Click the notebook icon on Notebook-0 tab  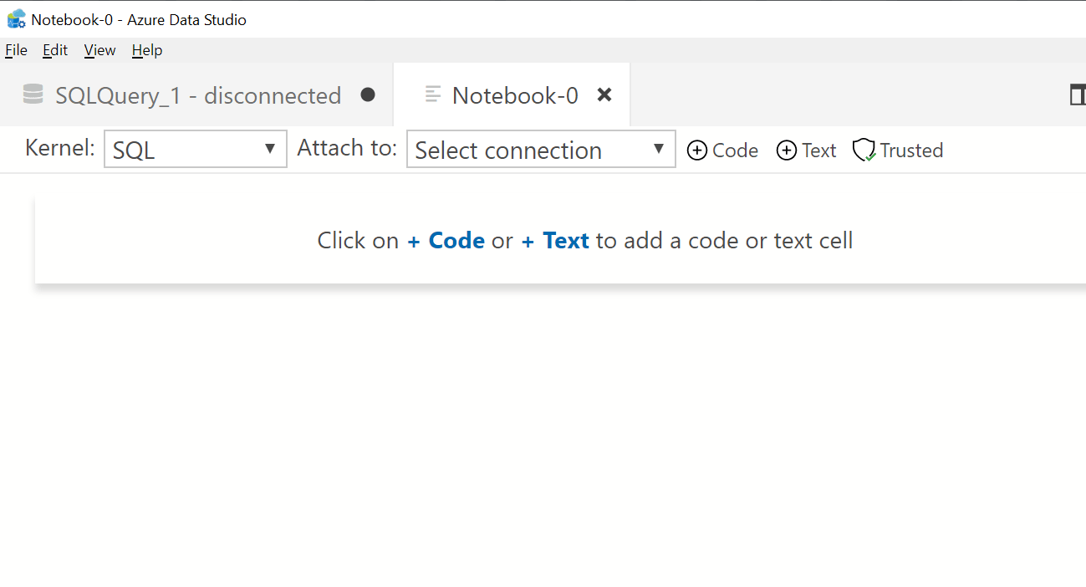pyautogui.click(x=433, y=94)
